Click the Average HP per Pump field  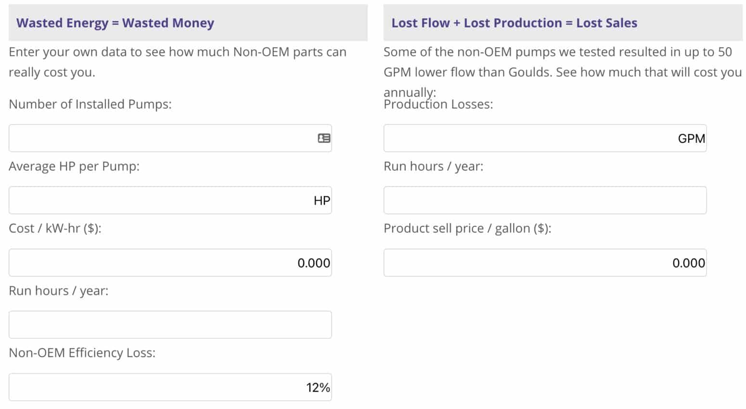point(159,201)
